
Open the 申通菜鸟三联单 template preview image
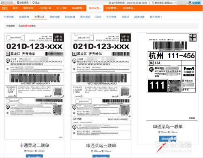(x=101, y=86)
